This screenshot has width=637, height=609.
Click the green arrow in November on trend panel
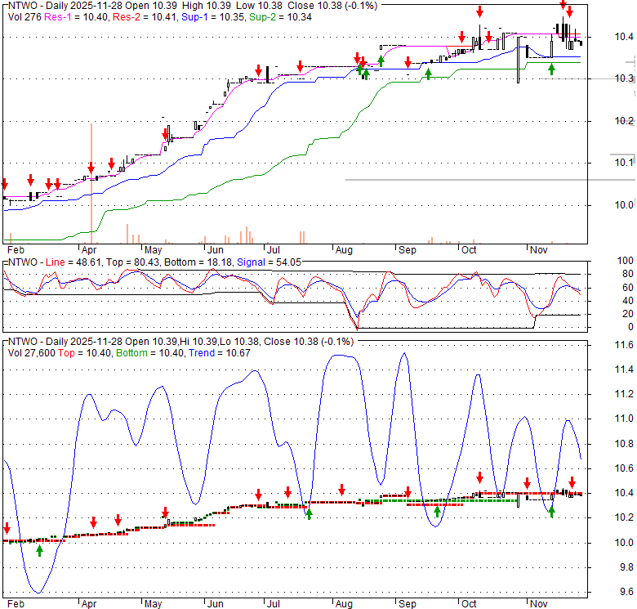coord(551,511)
